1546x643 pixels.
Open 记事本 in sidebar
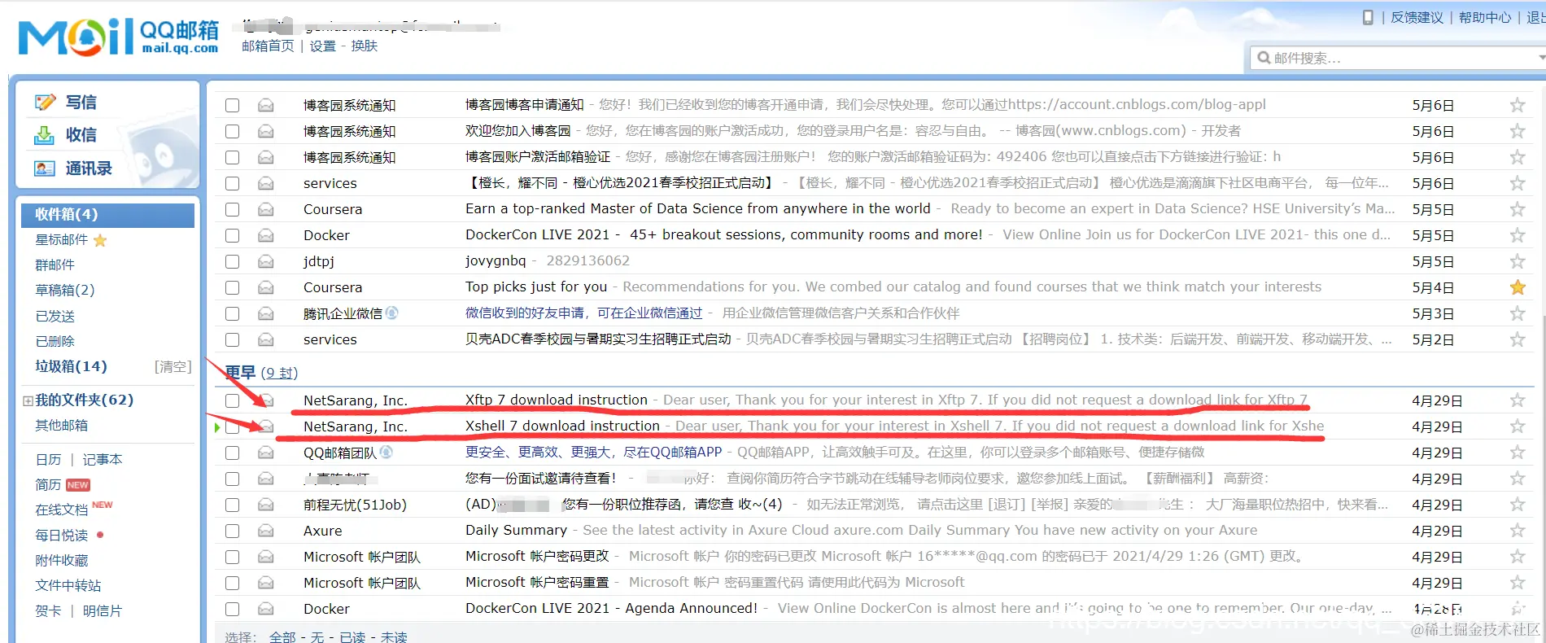click(103, 460)
